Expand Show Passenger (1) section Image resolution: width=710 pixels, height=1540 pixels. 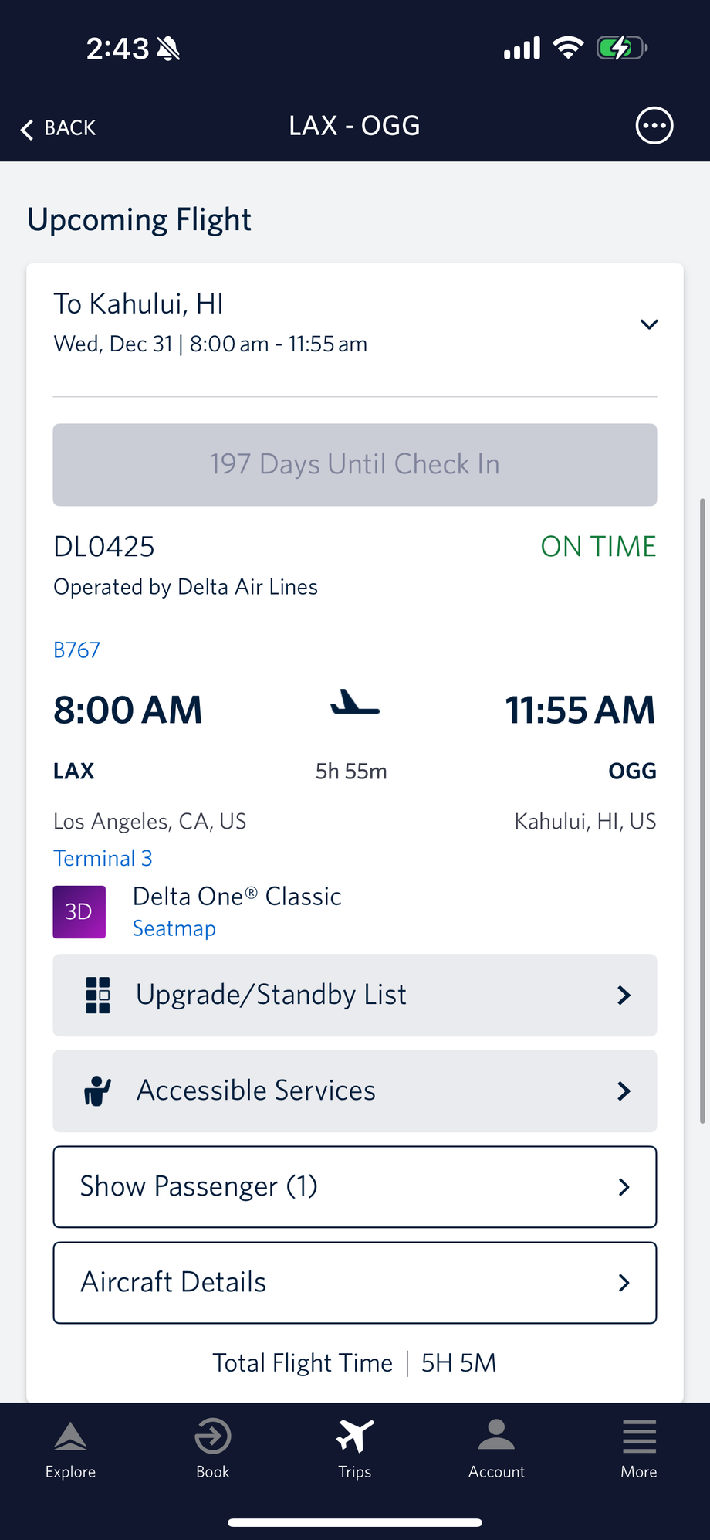coord(355,1186)
